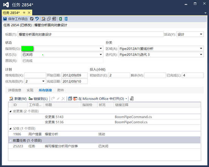Open work item in Outlook icon
Viewport: 209px width, 167px height.
pos(66,19)
